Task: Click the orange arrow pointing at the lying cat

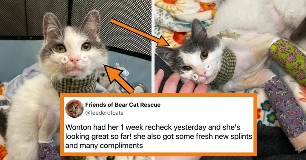Action: (x=140, y=32)
